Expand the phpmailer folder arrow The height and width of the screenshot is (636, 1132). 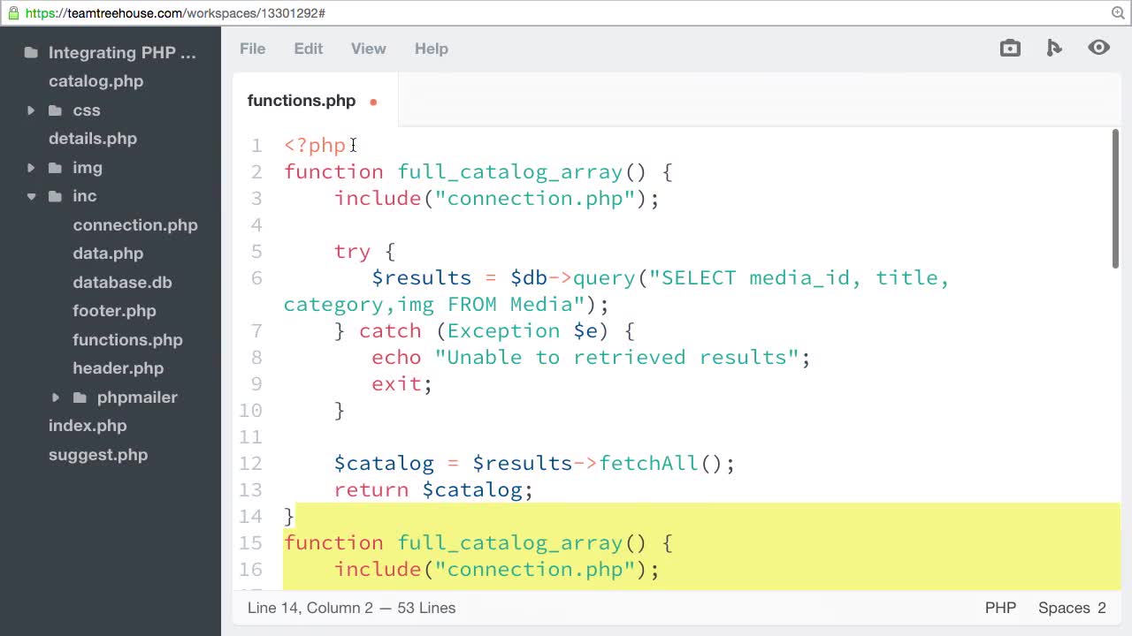point(56,397)
